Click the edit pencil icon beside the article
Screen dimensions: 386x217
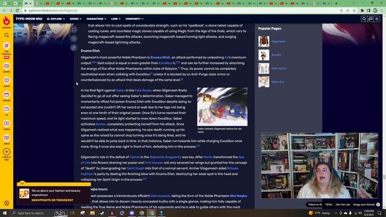74,48
